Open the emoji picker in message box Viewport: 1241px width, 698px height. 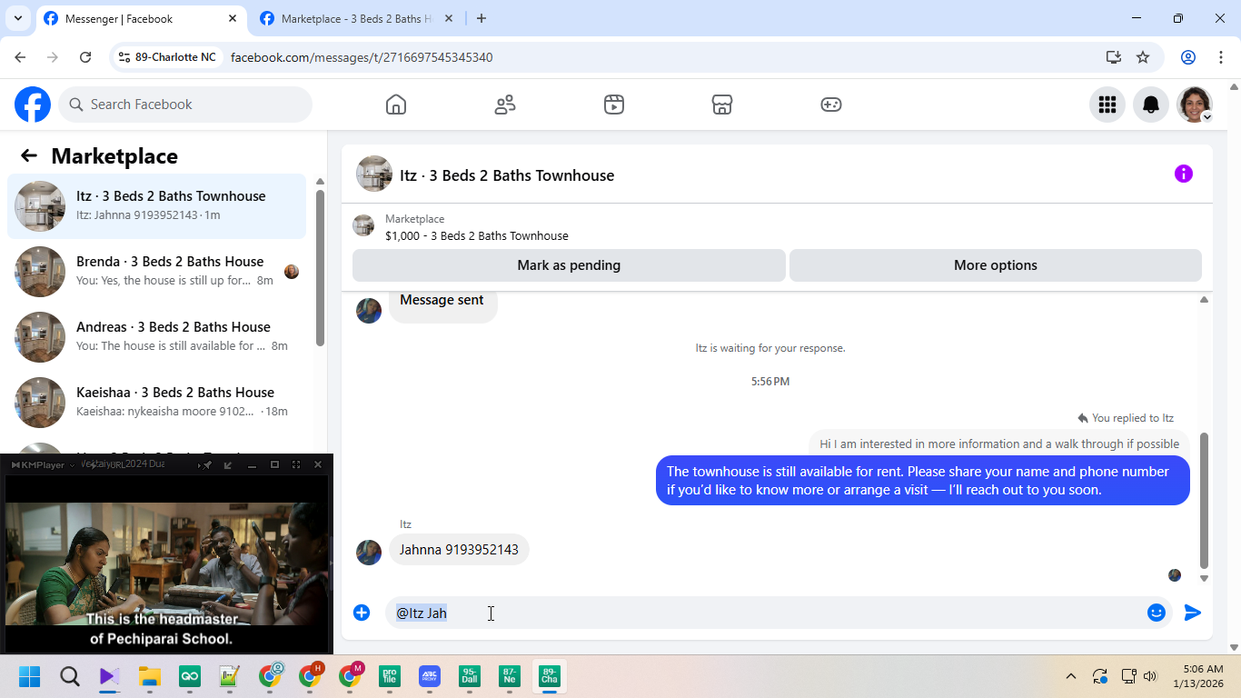(x=1156, y=613)
